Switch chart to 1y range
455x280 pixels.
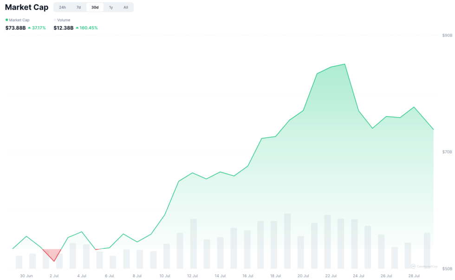(111, 7)
